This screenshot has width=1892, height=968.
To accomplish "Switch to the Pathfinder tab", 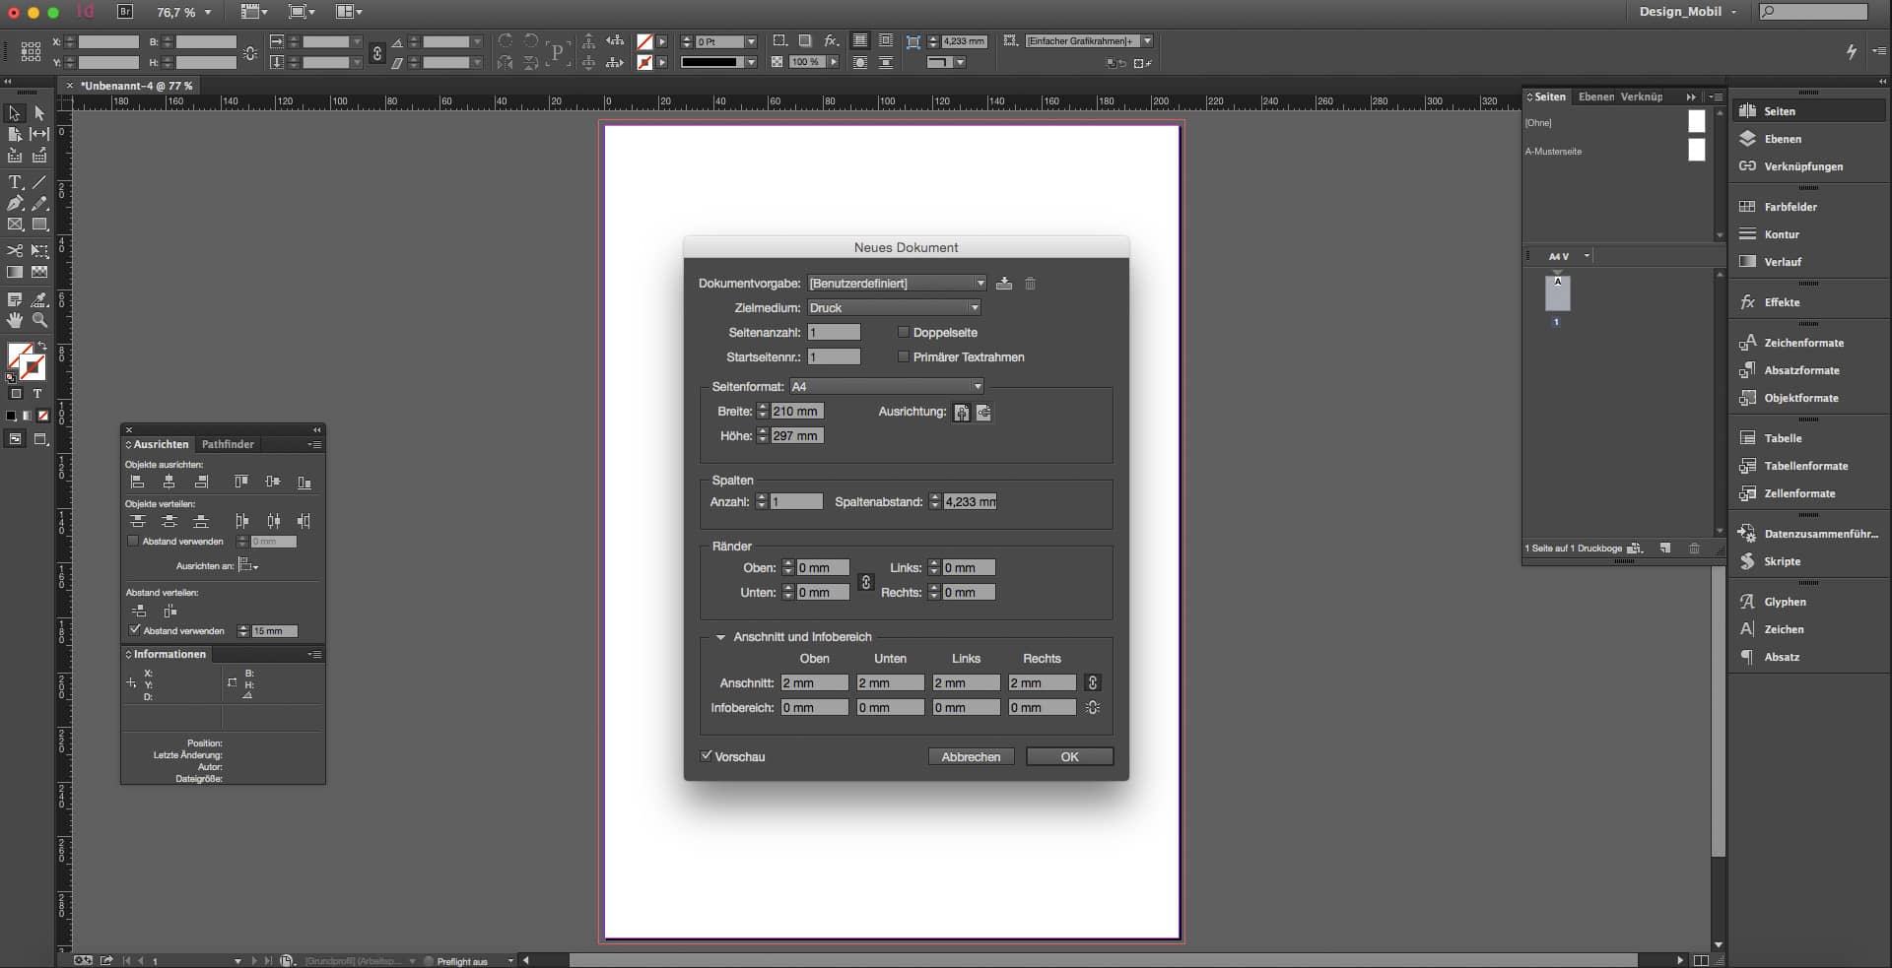I will tap(228, 444).
